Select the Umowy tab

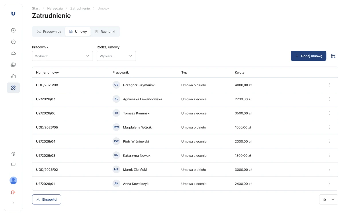pos(78,32)
